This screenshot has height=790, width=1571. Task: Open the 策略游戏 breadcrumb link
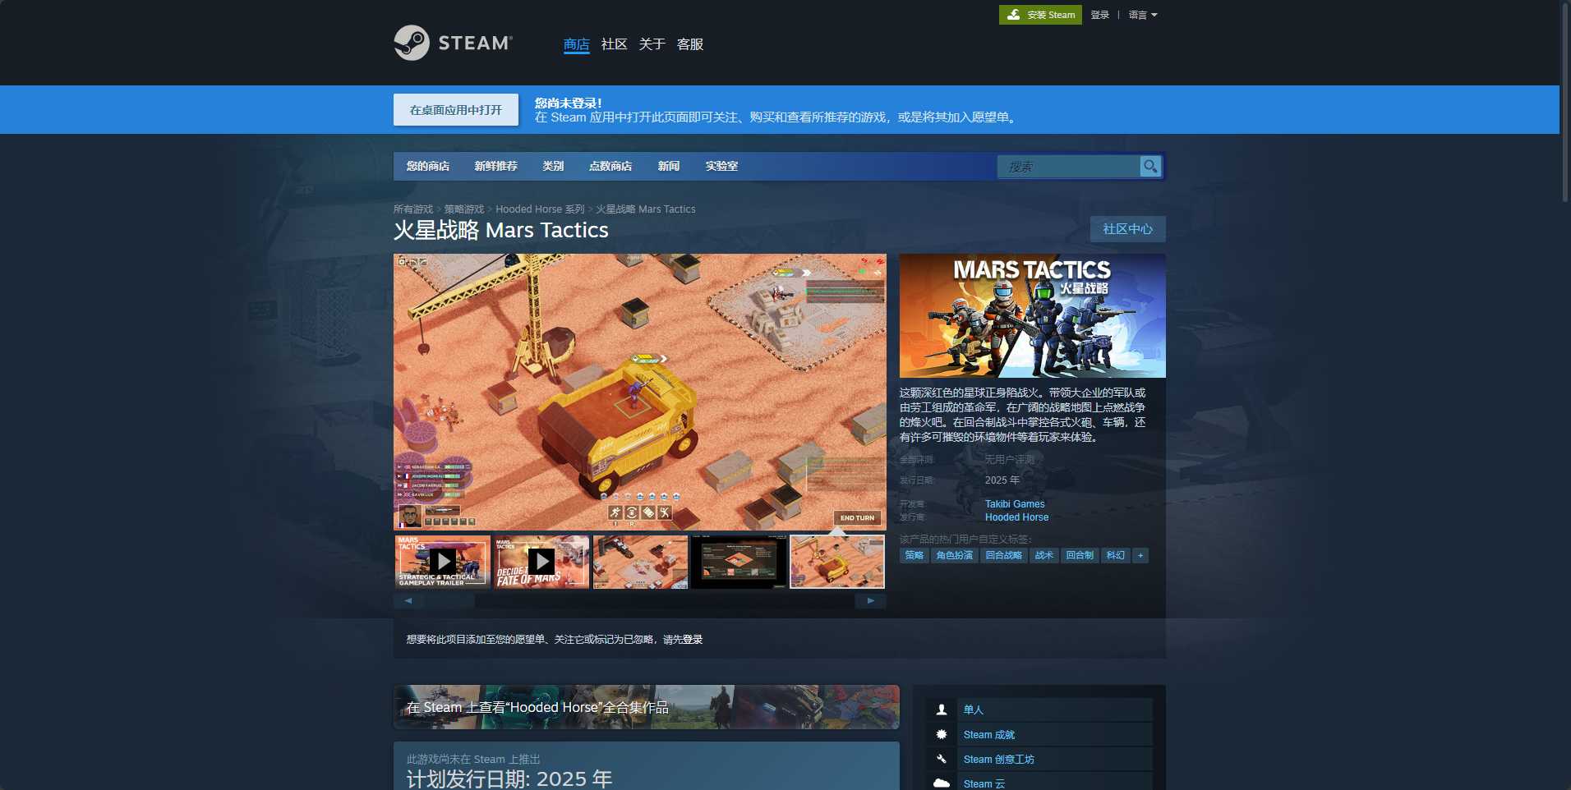(x=464, y=209)
